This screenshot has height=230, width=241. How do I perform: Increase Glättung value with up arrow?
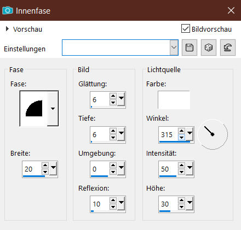113,96
